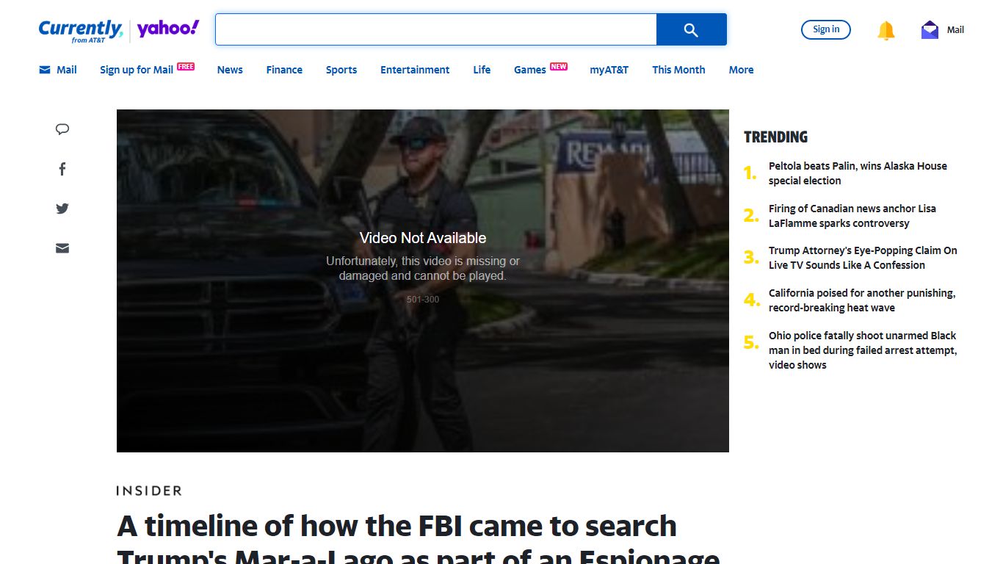Click the comments speech bubble icon
1003x564 pixels.
pyautogui.click(x=62, y=129)
